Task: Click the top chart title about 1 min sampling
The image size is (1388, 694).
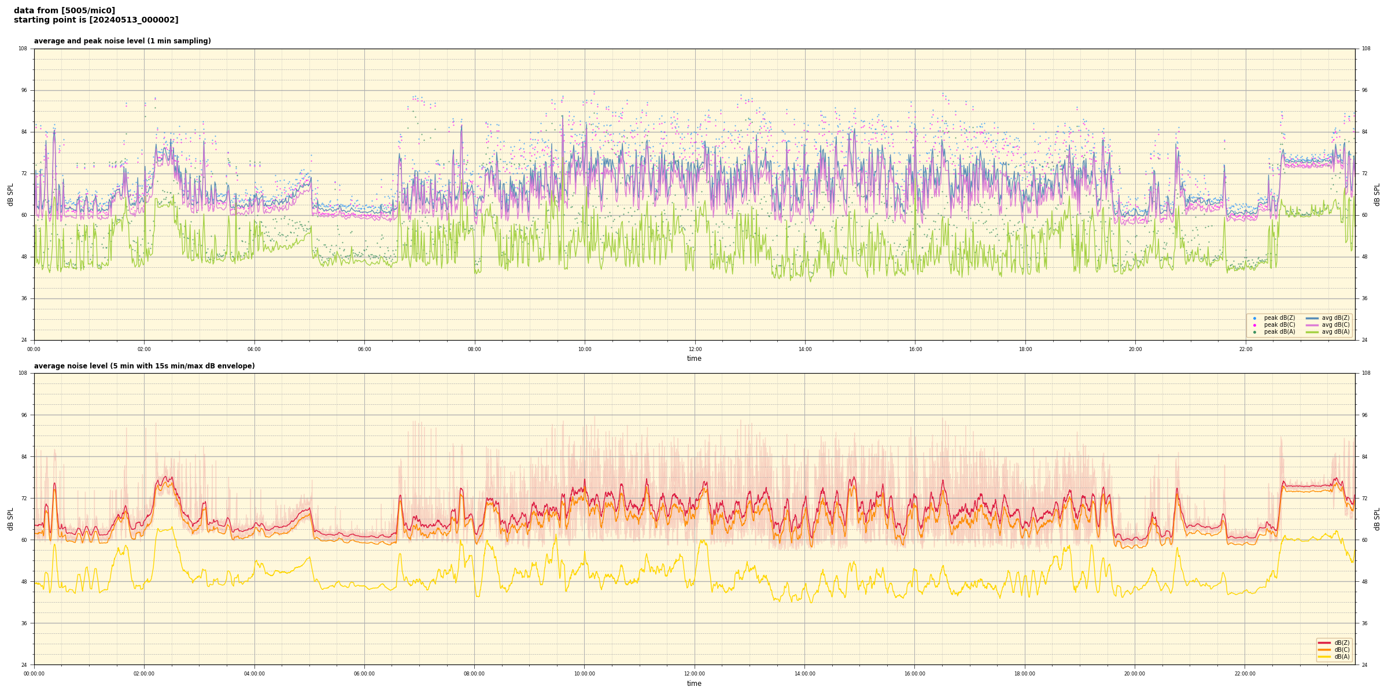Action: point(122,41)
